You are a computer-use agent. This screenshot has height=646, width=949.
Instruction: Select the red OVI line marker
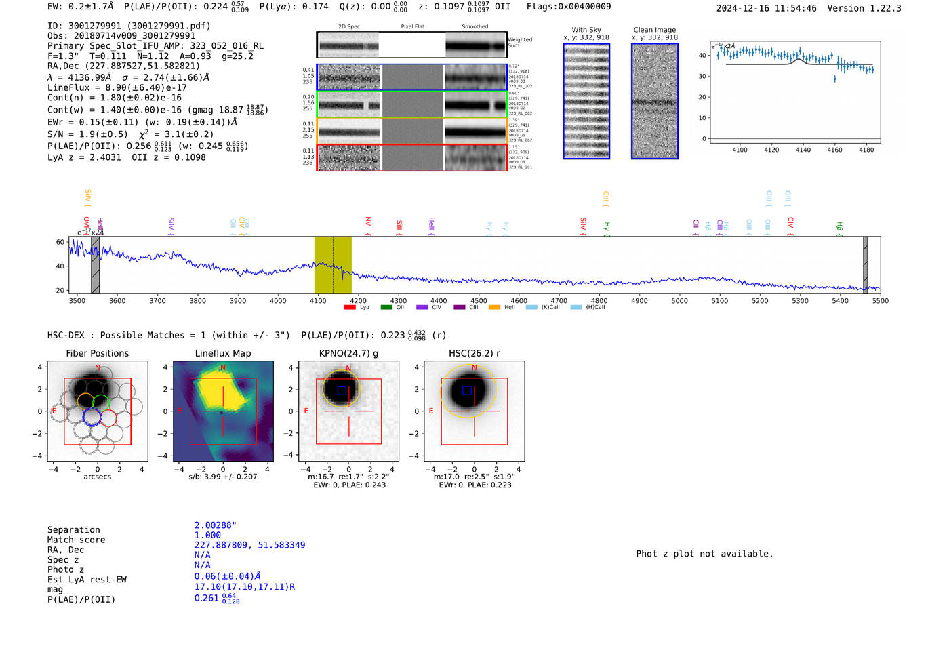[x=87, y=226]
